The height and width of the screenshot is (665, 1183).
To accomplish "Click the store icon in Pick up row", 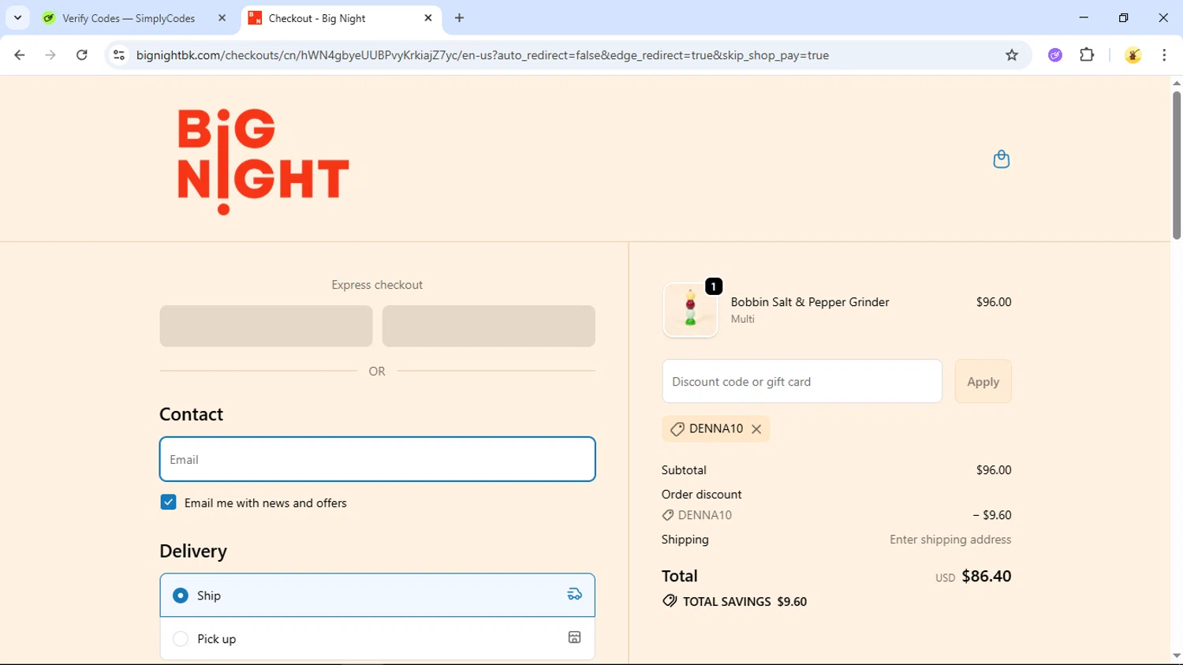I will [x=575, y=637].
